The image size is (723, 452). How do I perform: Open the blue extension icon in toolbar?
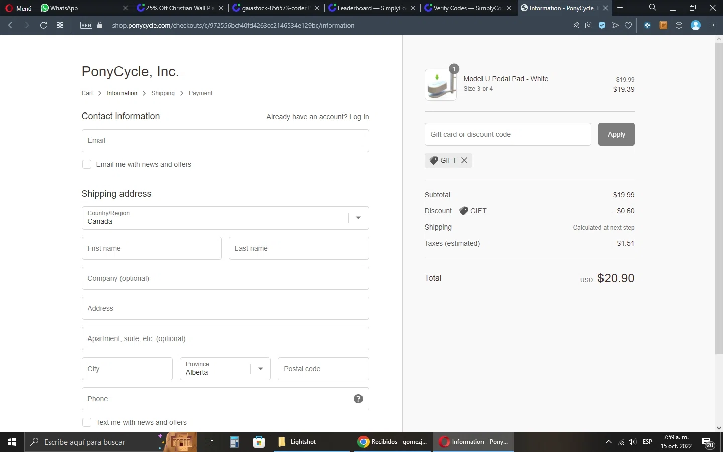point(647,25)
